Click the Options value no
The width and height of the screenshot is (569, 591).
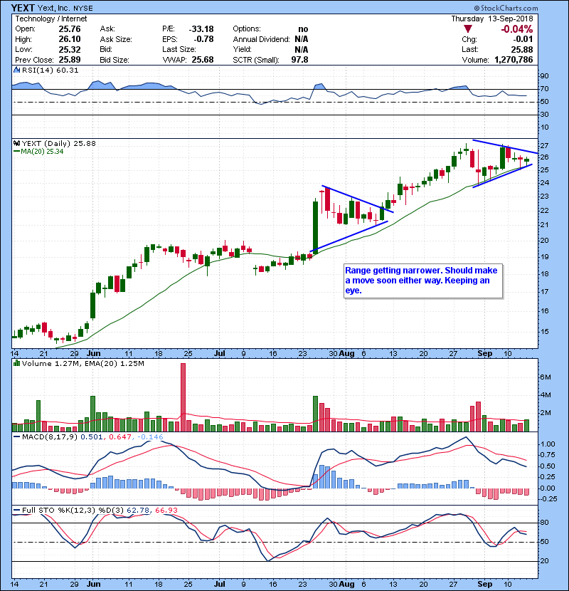pyautogui.click(x=303, y=29)
